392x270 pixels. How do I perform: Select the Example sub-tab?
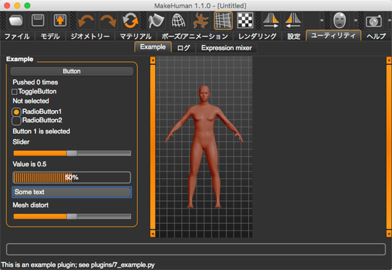(x=153, y=47)
